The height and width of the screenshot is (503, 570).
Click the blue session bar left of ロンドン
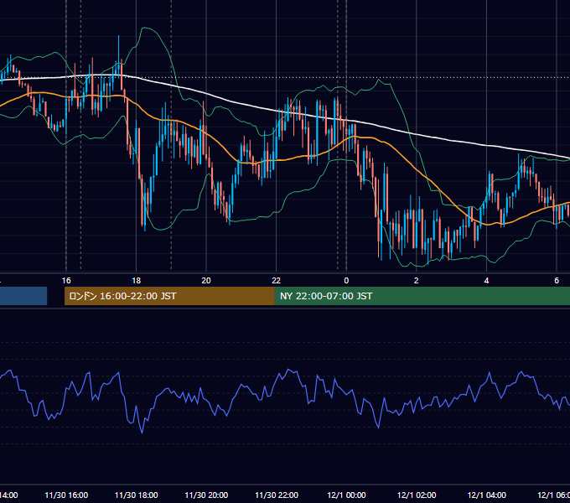(23, 296)
